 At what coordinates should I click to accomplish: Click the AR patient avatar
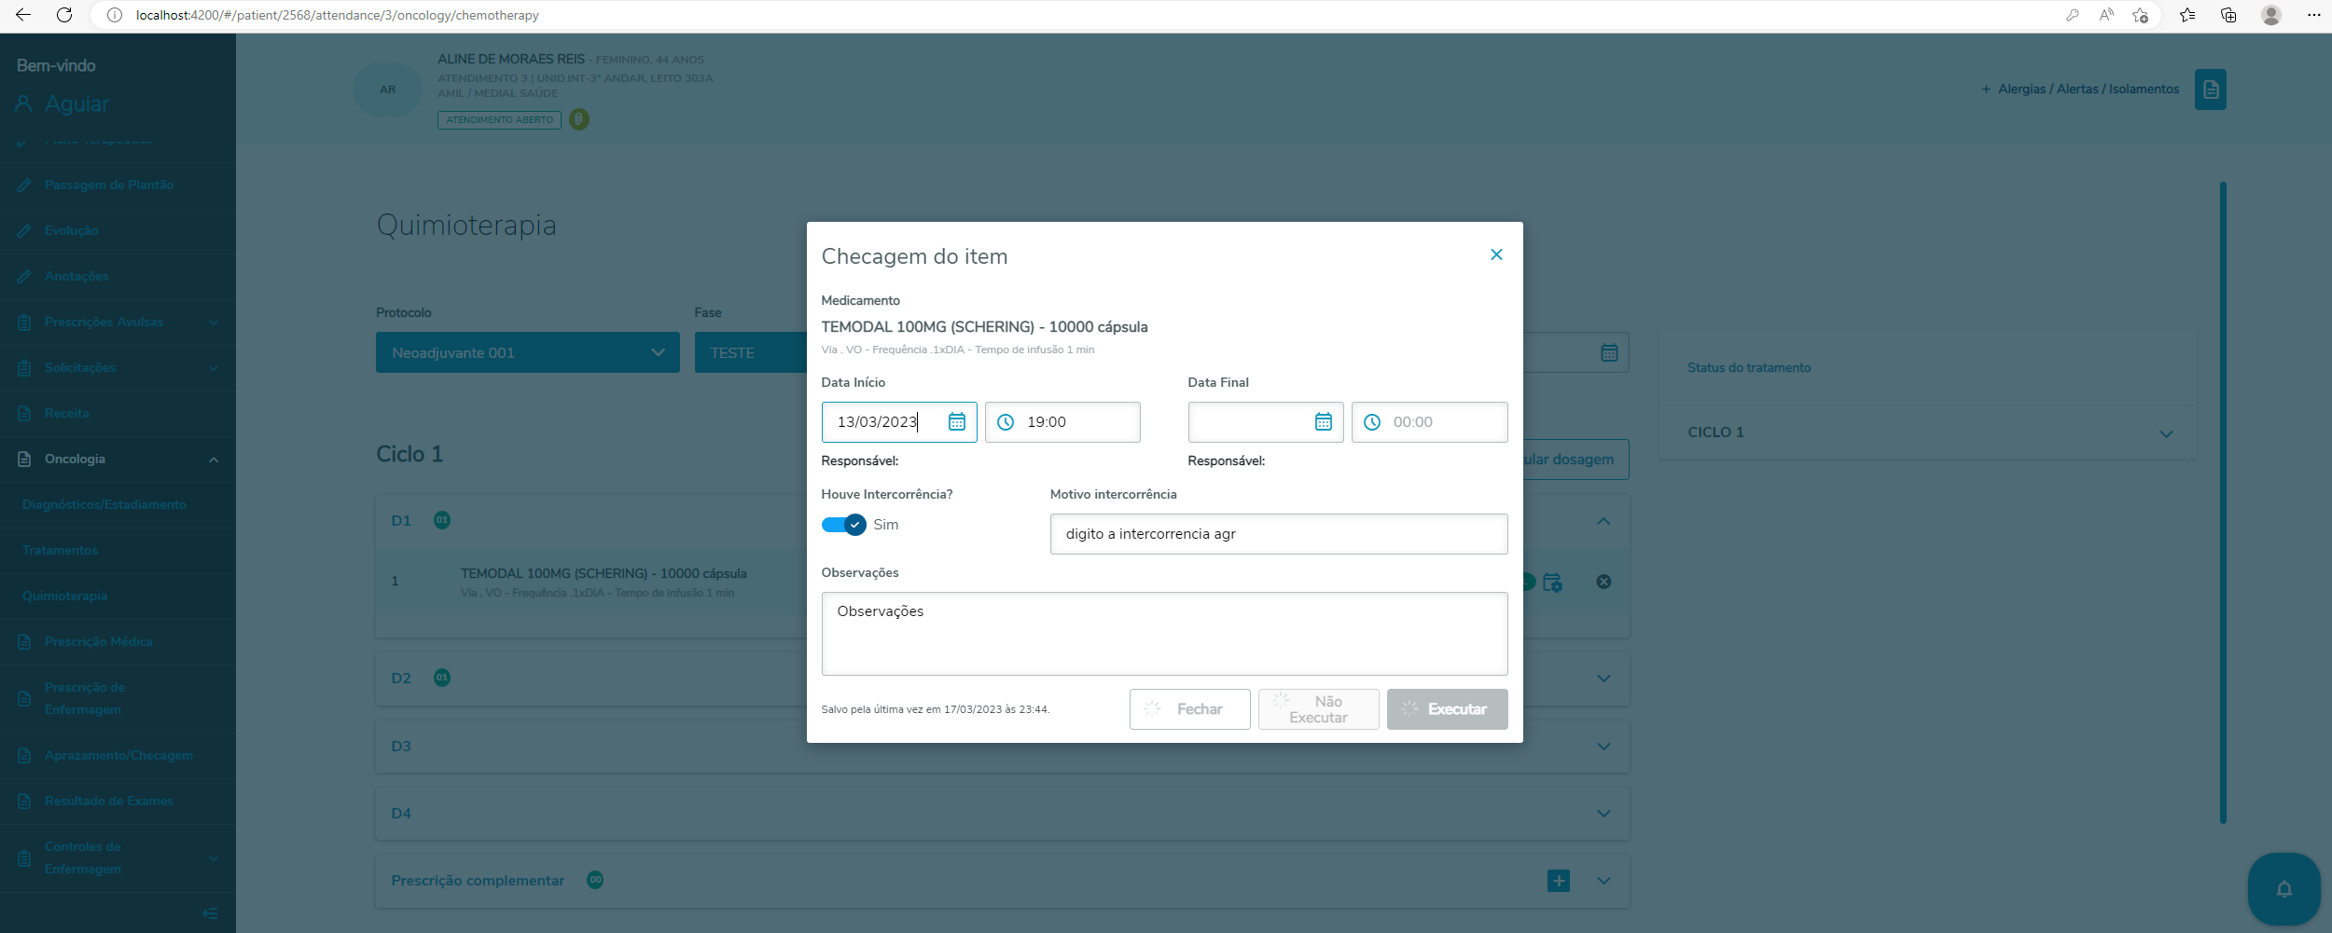(x=387, y=89)
